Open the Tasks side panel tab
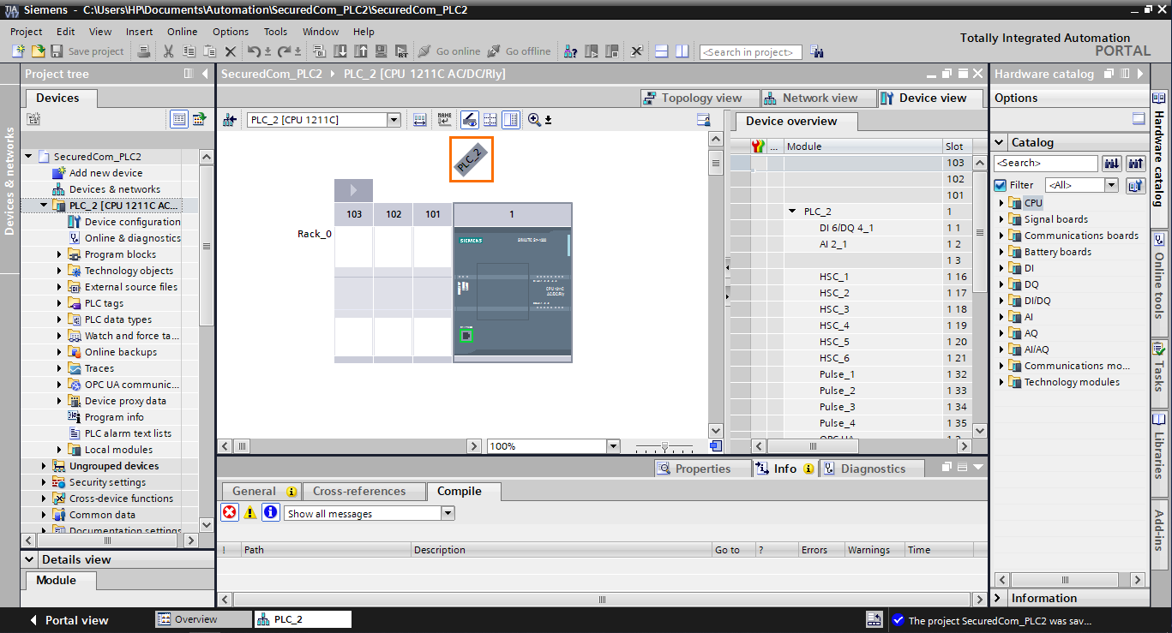1172x633 pixels. 1159,367
